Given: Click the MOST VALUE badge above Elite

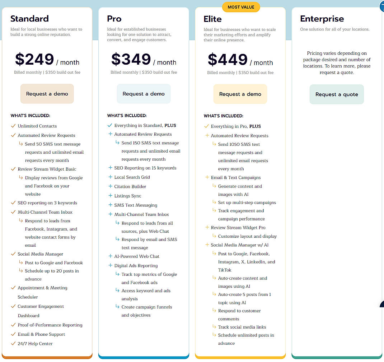Looking at the screenshot, I should point(241,7).
